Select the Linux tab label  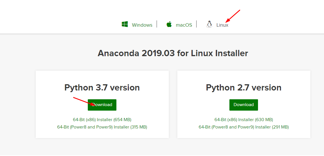point(222,25)
